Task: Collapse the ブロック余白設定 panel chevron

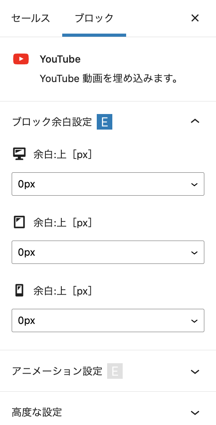Action: [x=195, y=121]
